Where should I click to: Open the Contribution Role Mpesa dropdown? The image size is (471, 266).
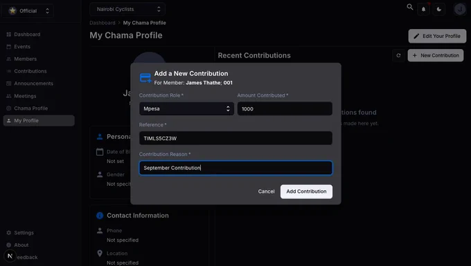(186, 108)
